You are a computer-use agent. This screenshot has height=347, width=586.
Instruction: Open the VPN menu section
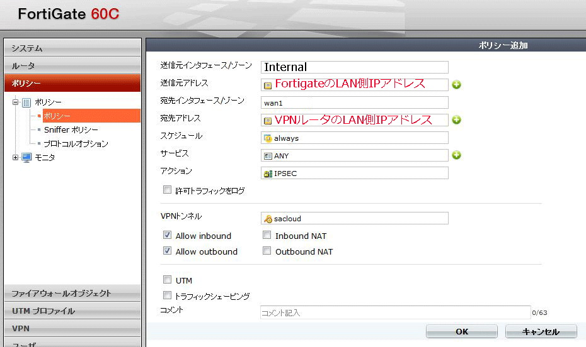(x=72, y=328)
